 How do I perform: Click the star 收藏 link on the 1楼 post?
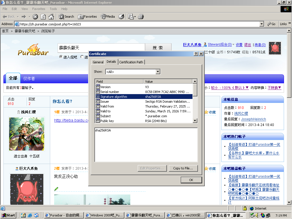coord(210,112)
